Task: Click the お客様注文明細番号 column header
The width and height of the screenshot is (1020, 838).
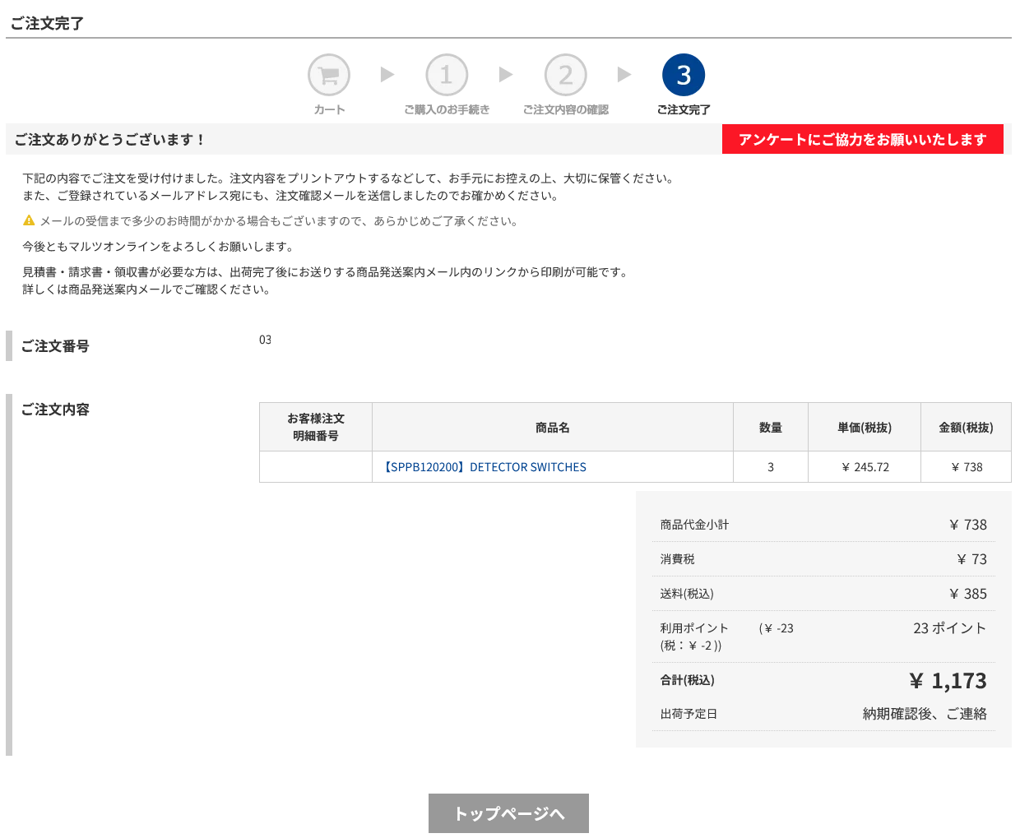Action: pyautogui.click(x=316, y=428)
